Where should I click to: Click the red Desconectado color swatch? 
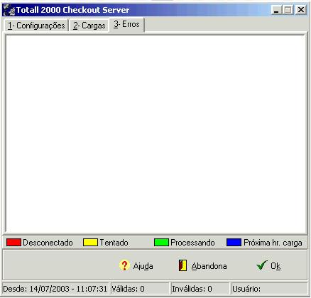click(13, 243)
